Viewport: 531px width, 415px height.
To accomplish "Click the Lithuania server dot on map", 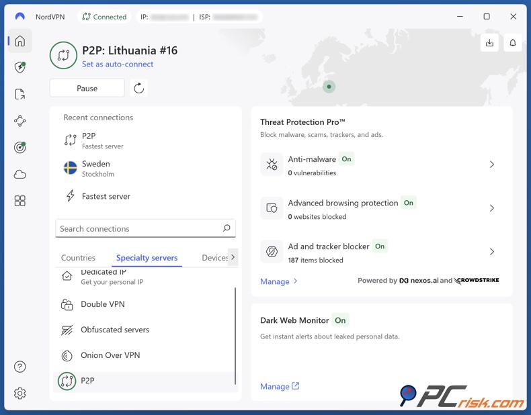I will [x=329, y=87].
